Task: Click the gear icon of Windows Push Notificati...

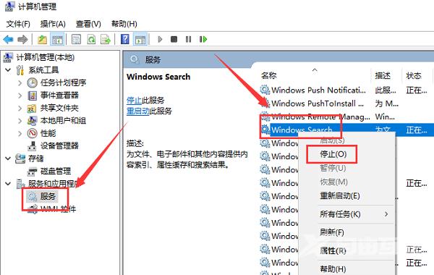Action: pos(265,90)
